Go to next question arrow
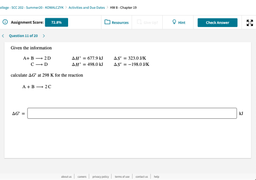The height and width of the screenshot is (180, 256). tap(43, 36)
